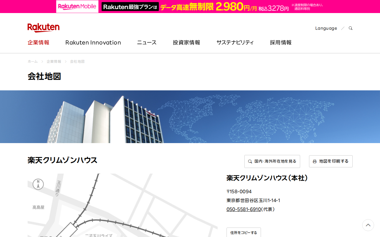Open the Language selector
380x237 pixels.
click(x=326, y=28)
